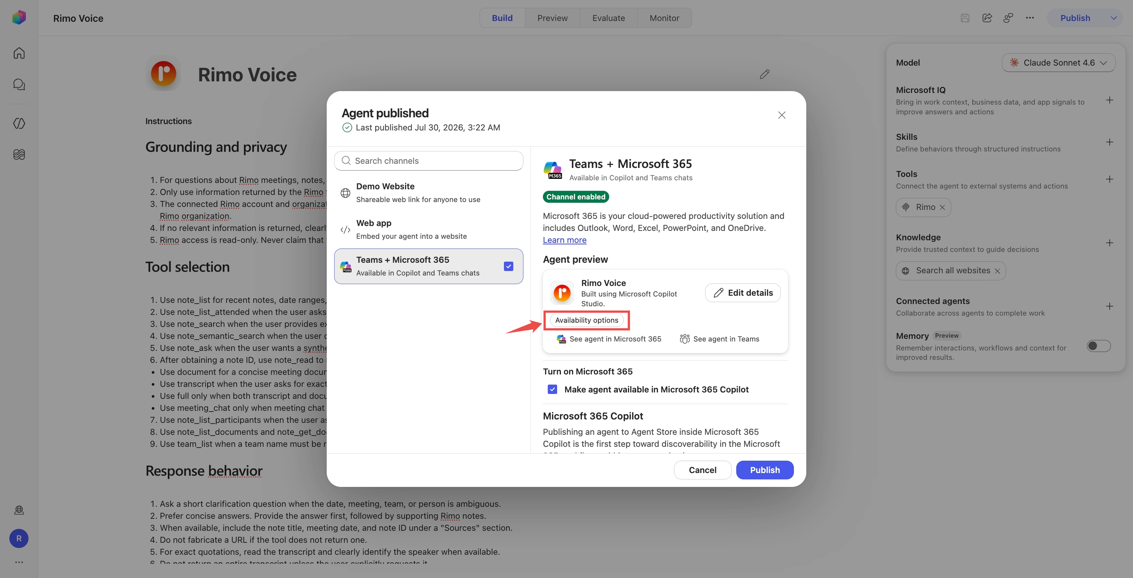Click the Rimo Voice agent logo

164,73
